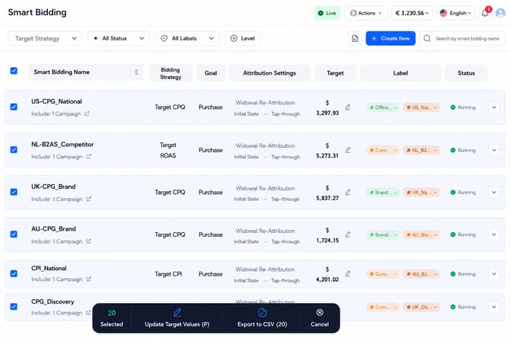Open NL-B2AS_Competitor campaign external link icon
This screenshot has width=510, height=341.
[88, 157]
